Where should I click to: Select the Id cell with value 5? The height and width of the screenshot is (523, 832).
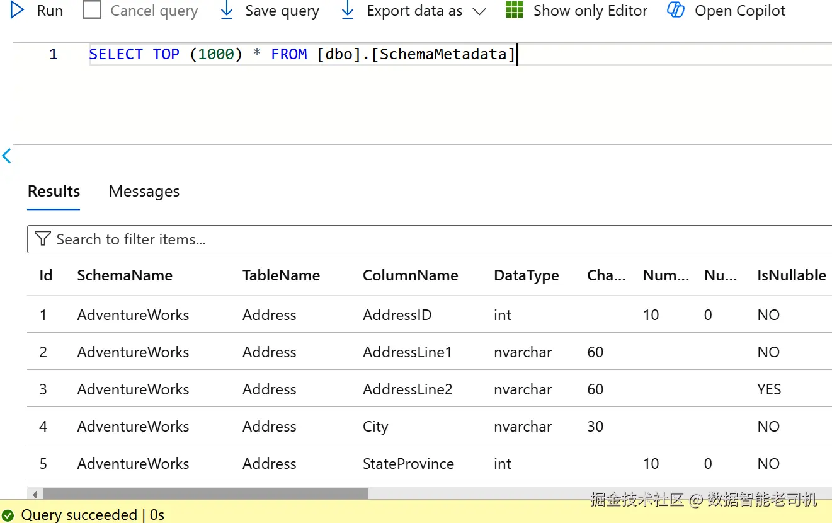click(43, 463)
